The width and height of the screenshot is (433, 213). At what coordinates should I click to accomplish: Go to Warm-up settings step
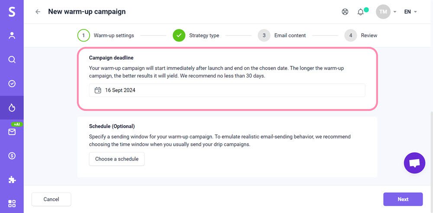pos(106,35)
